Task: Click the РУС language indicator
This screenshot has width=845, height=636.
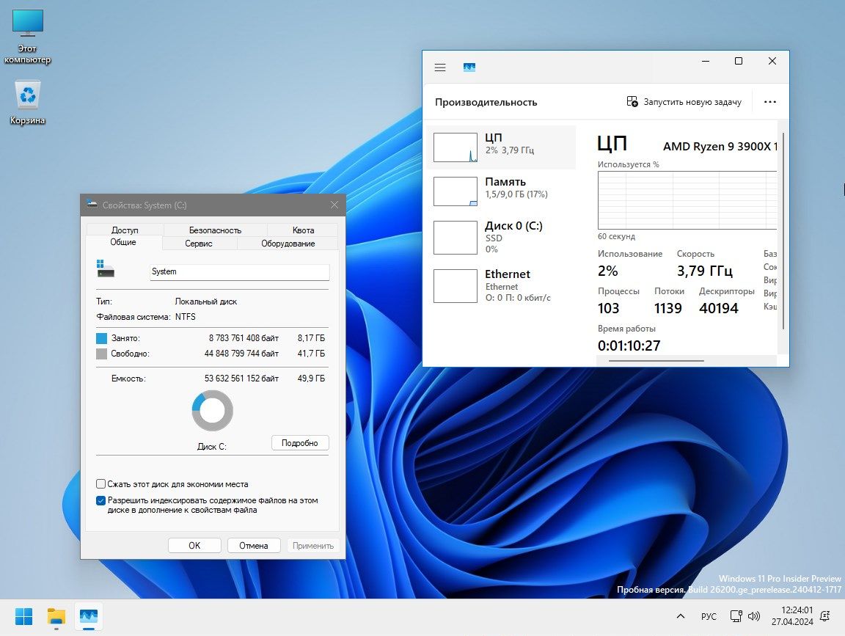Action: pyautogui.click(x=709, y=616)
